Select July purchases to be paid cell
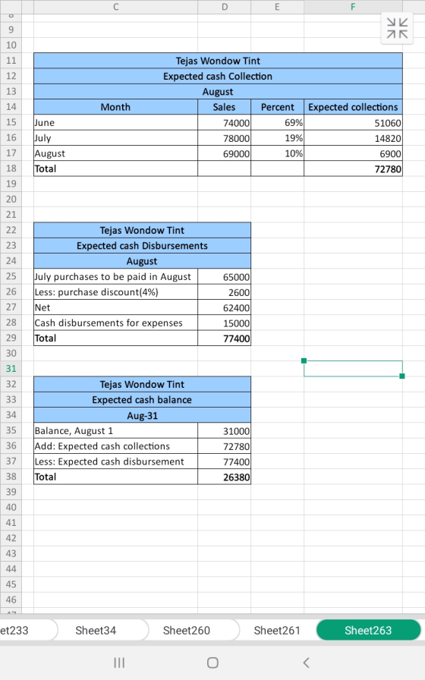The image size is (425, 680). coord(116,276)
